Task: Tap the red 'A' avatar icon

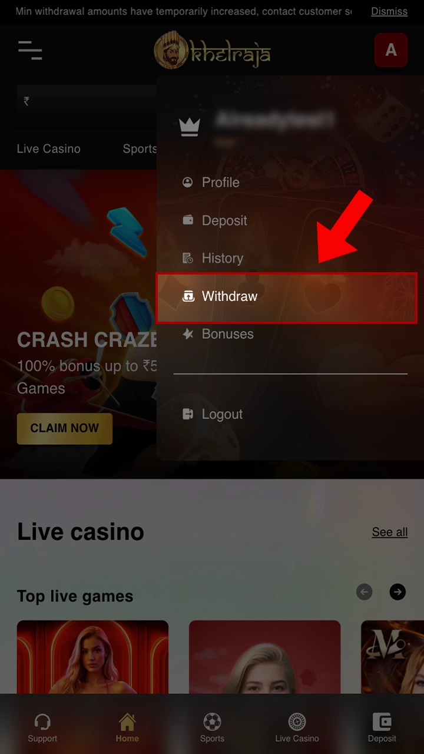Action: pos(391,50)
